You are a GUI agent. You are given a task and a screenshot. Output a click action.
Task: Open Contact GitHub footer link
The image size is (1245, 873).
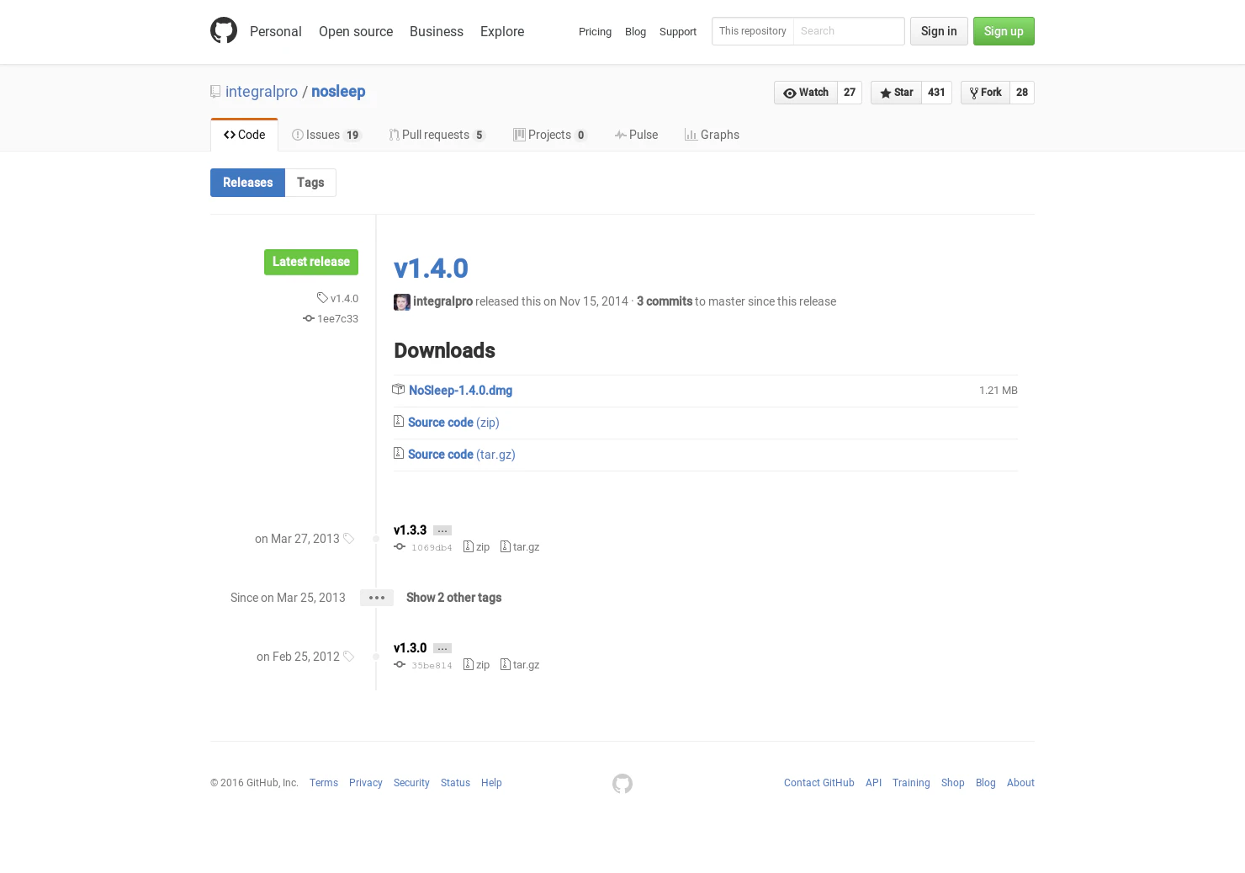coord(819,783)
